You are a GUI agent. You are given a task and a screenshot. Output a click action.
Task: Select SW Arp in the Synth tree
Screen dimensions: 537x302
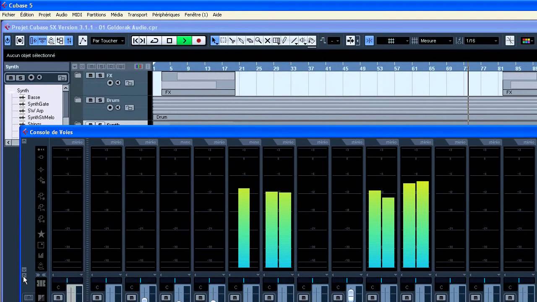click(36, 111)
